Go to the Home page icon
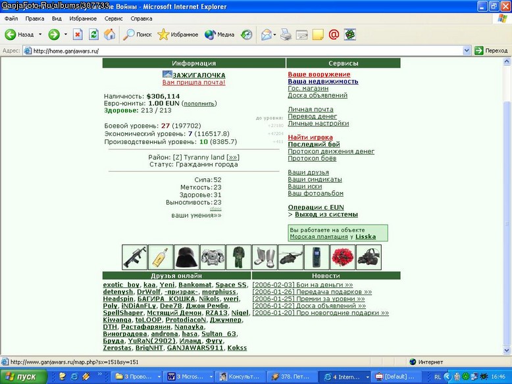The height and width of the screenshot is (384, 512). [x=110, y=34]
